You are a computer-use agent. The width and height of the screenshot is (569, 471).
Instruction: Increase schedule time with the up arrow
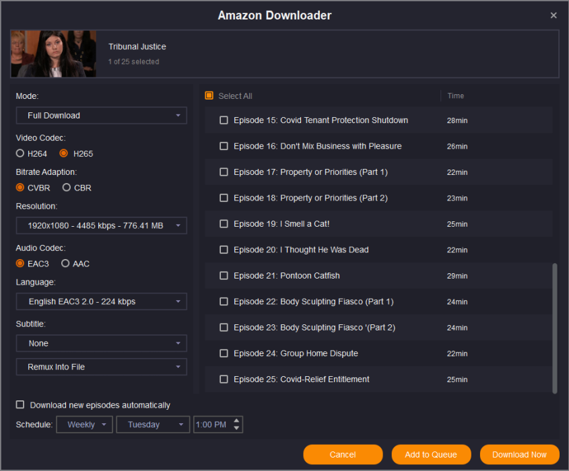236,421
